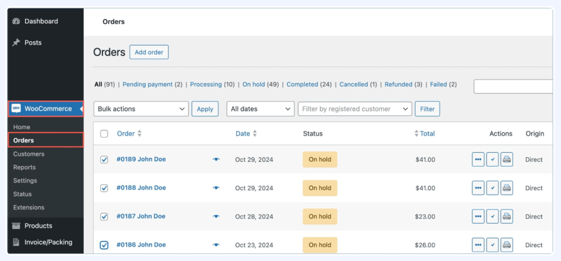561x261 pixels.
Task: Click the Products archive box icon
Action: coord(16,226)
